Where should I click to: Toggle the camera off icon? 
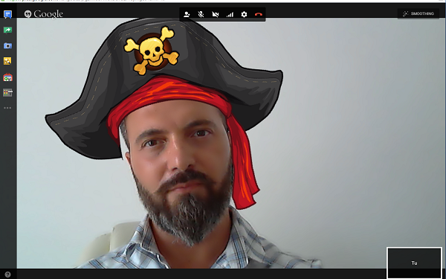tap(216, 14)
